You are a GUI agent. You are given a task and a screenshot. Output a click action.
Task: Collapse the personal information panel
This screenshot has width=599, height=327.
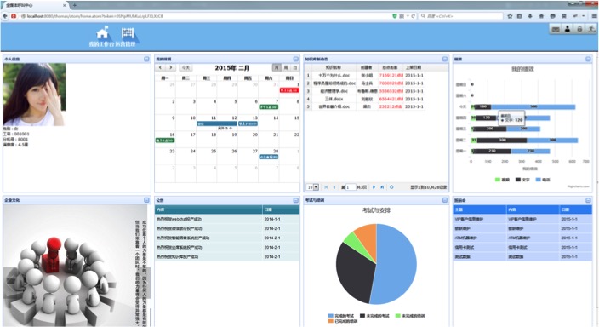click(x=146, y=59)
